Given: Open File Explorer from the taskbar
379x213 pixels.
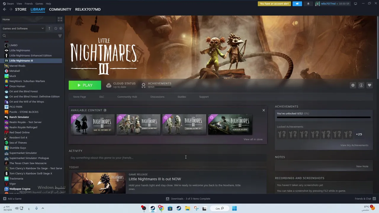Looking at the screenshot, I should [x=187, y=208].
